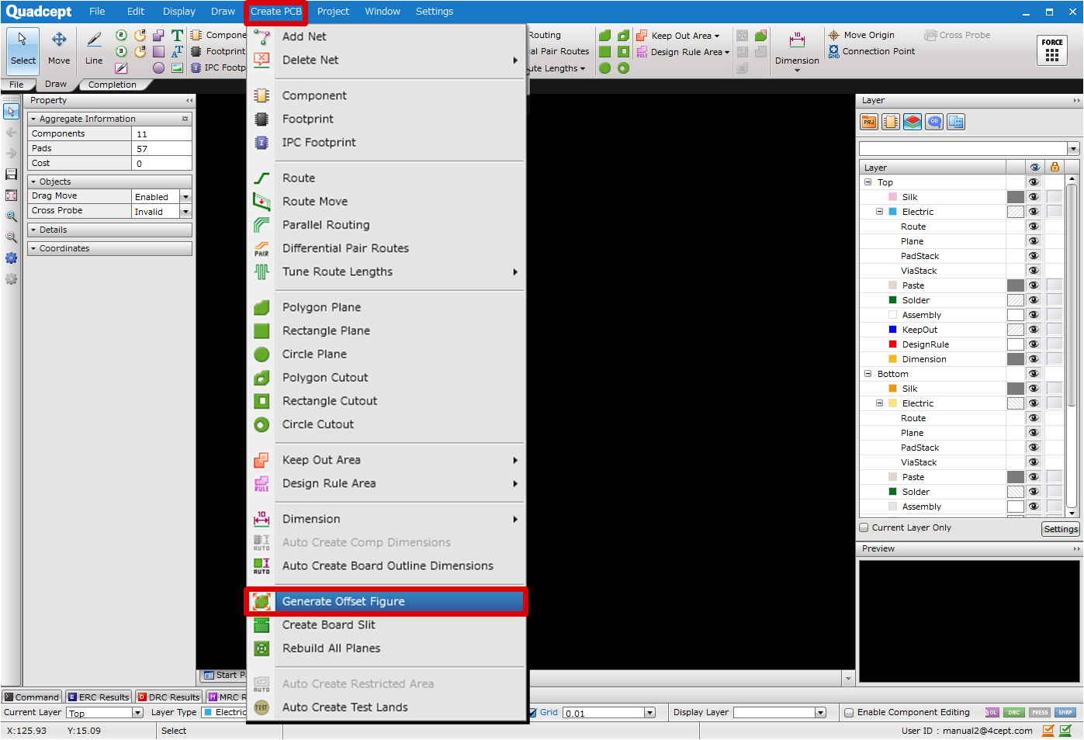Click the Create Board Slit icon
1084x740 pixels.
click(262, 625)
